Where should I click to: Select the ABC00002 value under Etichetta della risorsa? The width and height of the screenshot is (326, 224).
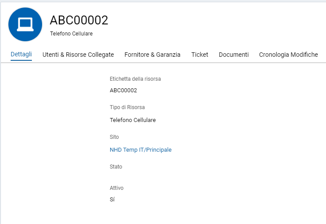[x=123, y=90]
